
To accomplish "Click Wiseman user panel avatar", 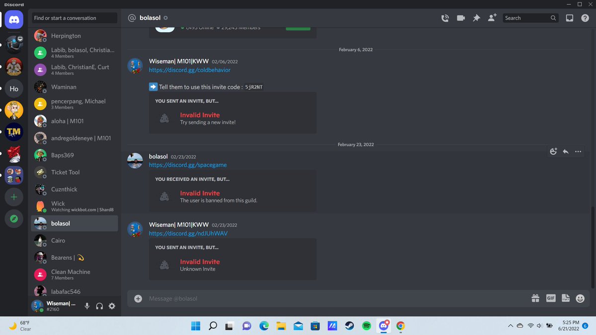I will pos(37,306).
